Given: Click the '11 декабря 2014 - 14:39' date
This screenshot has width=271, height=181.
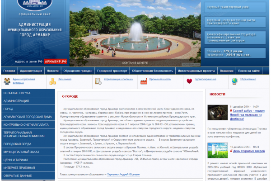Looking at the screenshot, I should pos(244,107).
